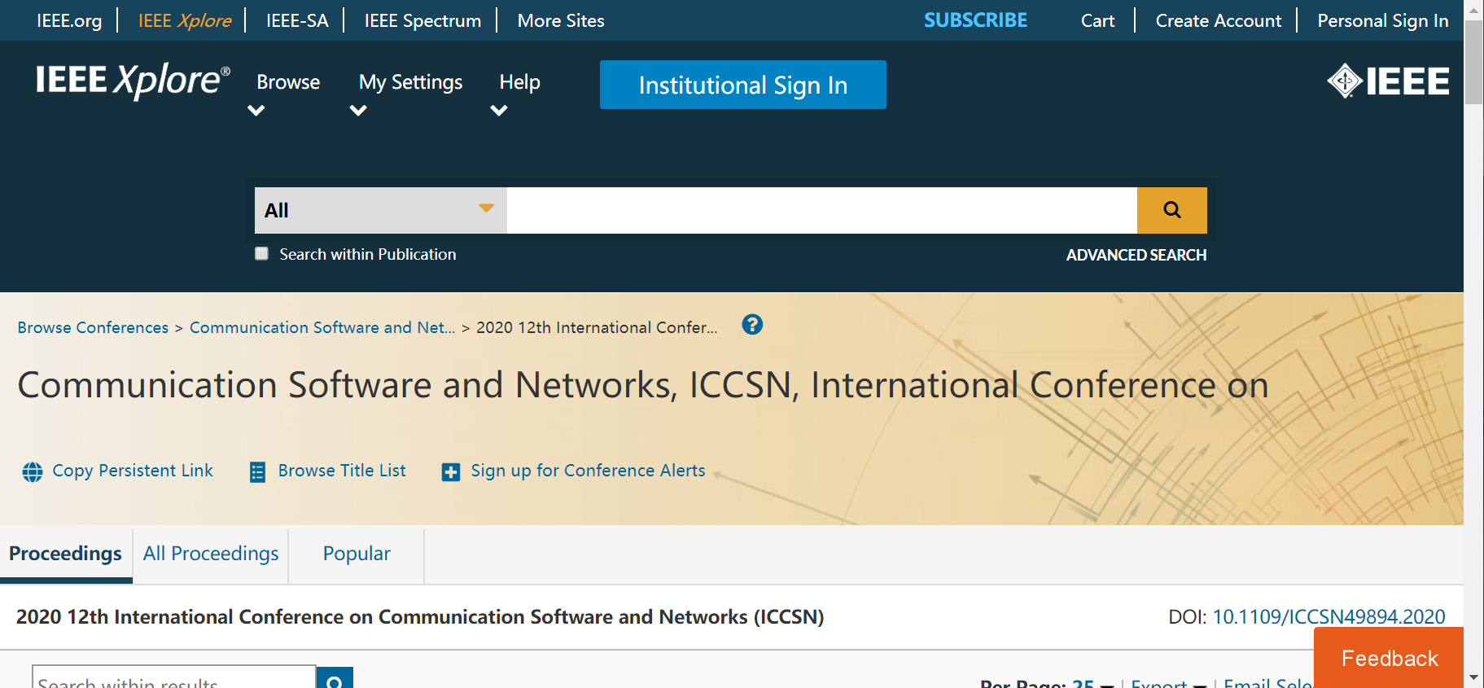The height and width of the screenshot is (688, 1484).
Task: Switch to the All Proceedings tab
Action: 211,554
